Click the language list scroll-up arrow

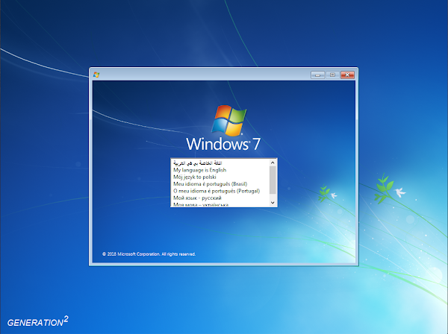click(273, 163)
